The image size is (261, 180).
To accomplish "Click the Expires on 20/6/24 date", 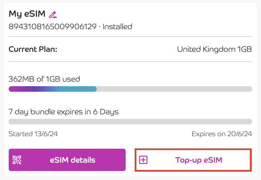I will tap(221, 134).
